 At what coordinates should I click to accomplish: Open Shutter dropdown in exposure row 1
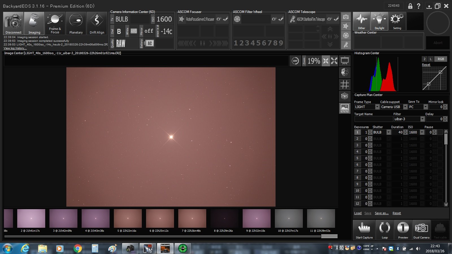pos(389,132)
